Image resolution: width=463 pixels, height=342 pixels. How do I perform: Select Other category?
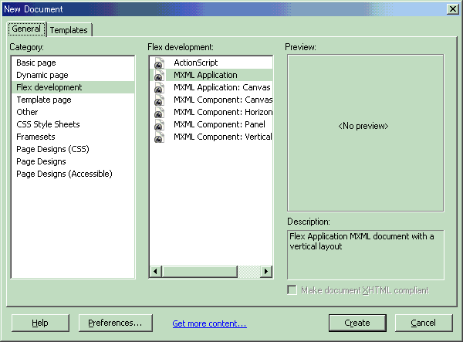pos(73,112)
